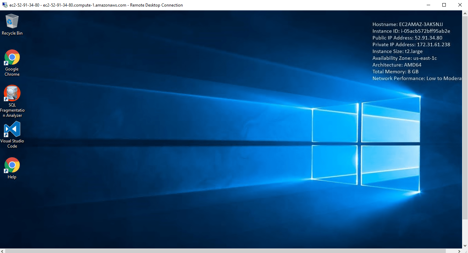Select the SQL Fragmentation Analyzer icon
The height and width of the screenshot is (253, 468).
click(12, 93)
